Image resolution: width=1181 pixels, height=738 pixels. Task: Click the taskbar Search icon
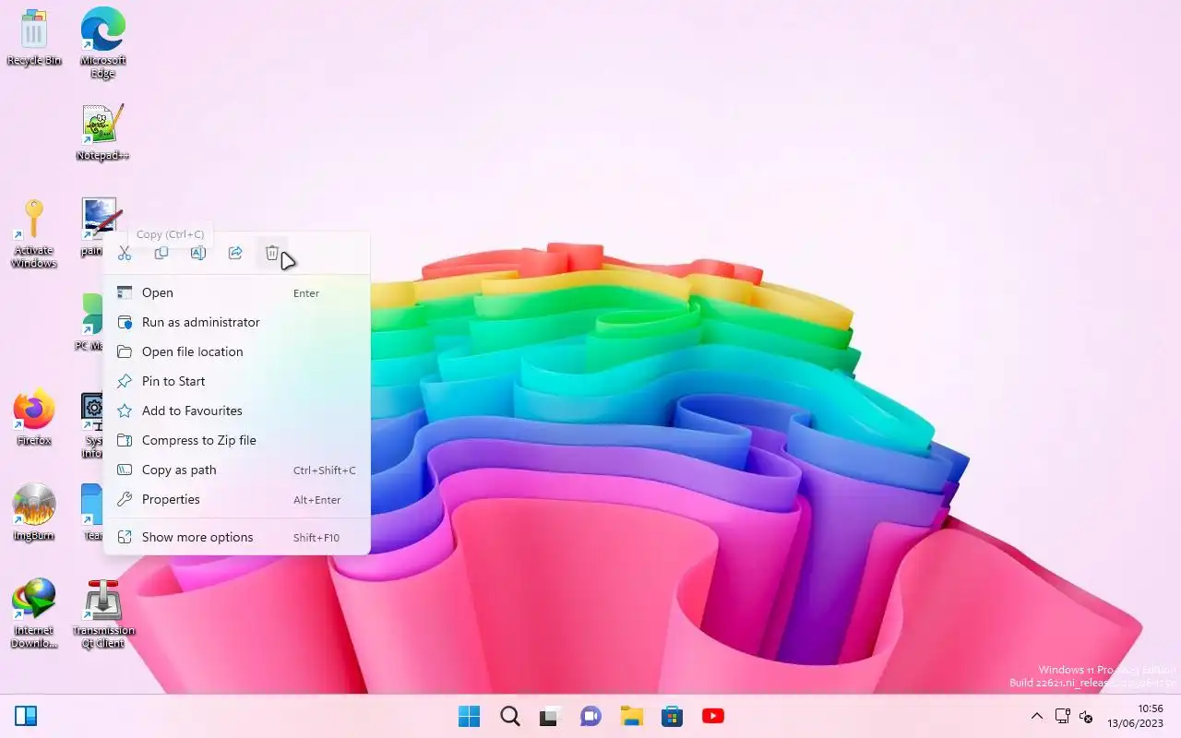509,716
